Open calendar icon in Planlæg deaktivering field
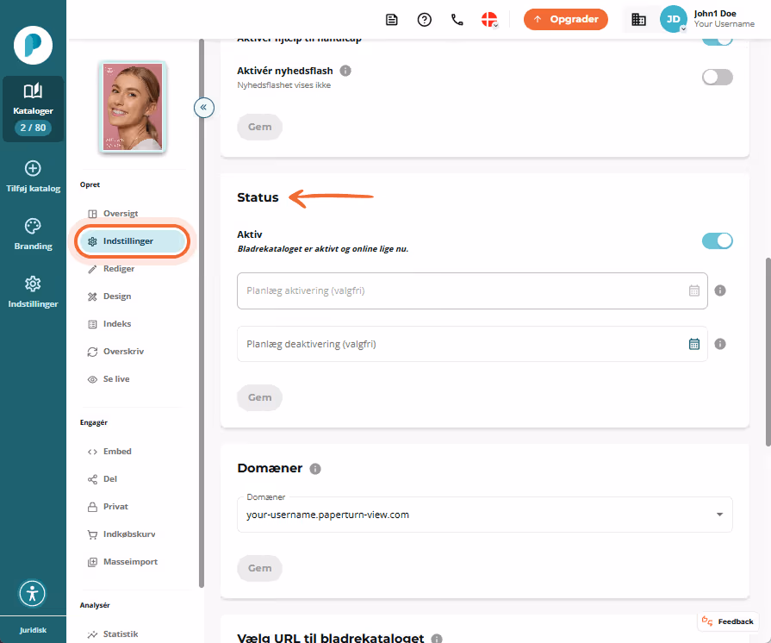771x643 pixels. coord(694,344)
